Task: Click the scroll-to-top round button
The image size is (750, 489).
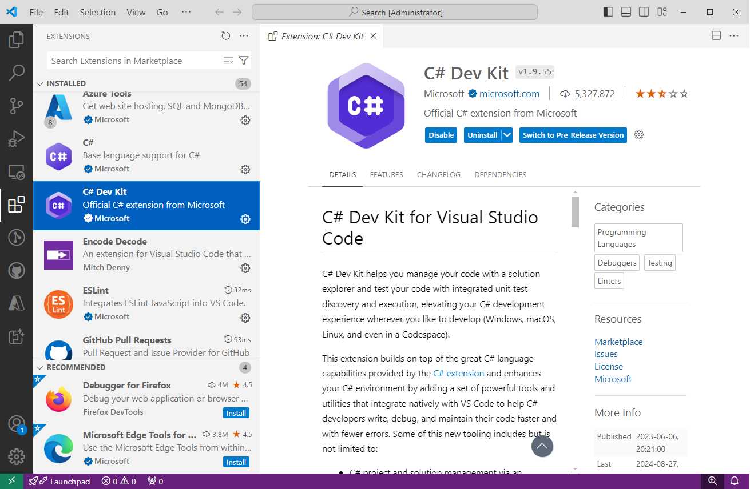Action: tap(542, 446)
